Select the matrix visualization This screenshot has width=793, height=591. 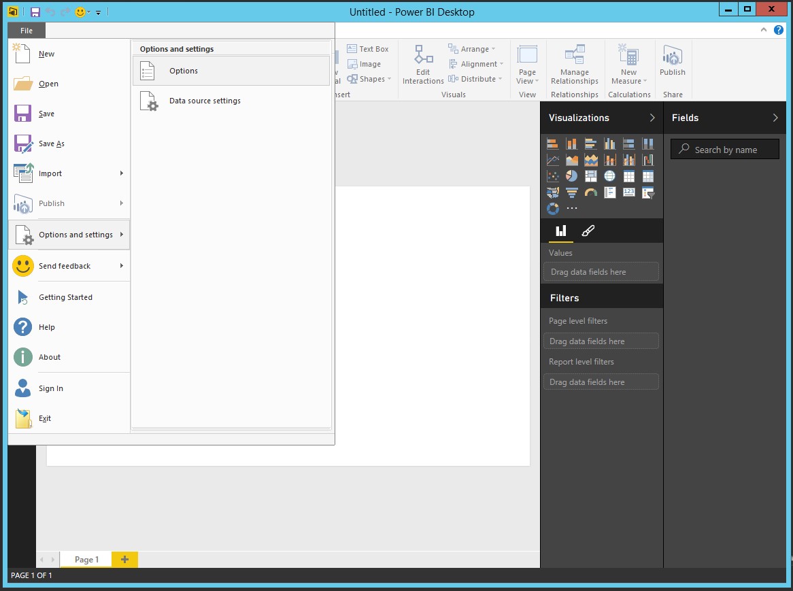pos(648,176)
